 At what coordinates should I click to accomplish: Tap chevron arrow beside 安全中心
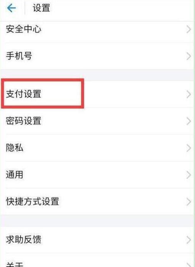(x=188, y=29)
